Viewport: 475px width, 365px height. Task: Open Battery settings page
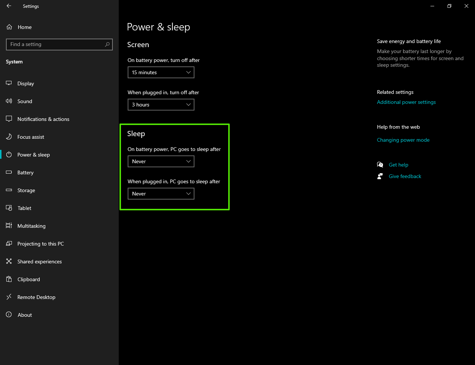click(59, 172)
